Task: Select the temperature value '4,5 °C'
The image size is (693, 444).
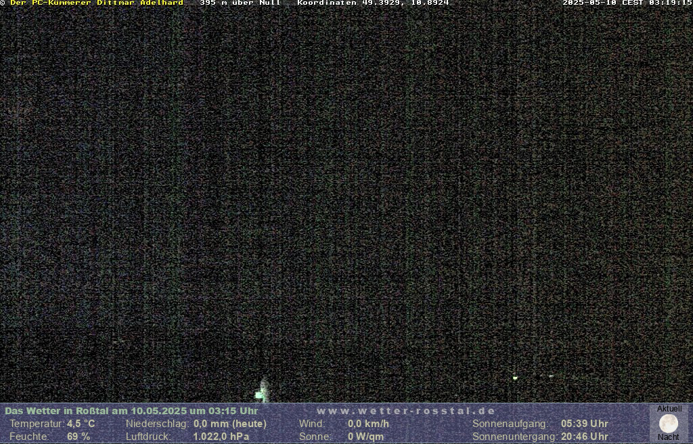Action: pos(81,424)
